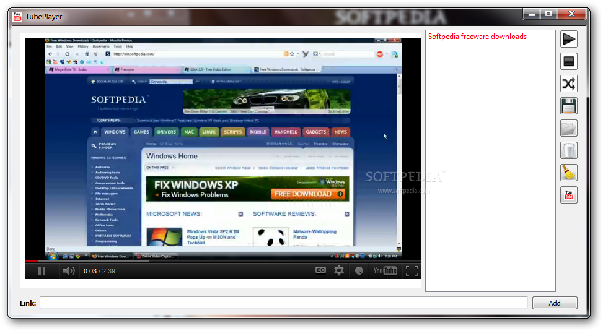Clear the playlist with broom icon
This screenshot has height=331, width=603.
[569, 173]
